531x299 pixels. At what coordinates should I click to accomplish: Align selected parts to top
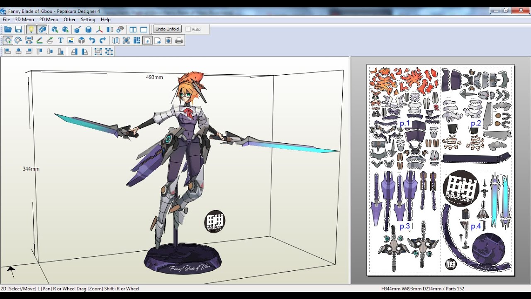(x=39, y=51)
